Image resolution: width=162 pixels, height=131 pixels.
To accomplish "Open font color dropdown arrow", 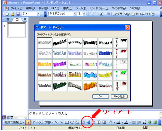I will coord(130,122).
